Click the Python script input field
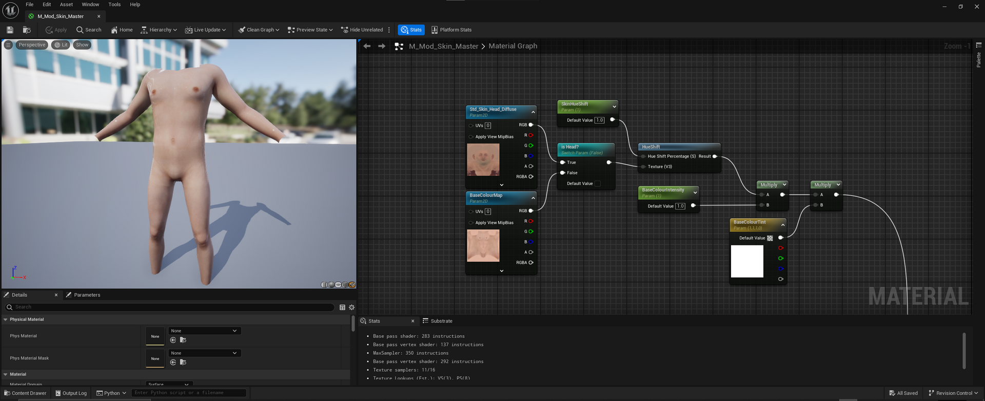 [x=189, y=393]
